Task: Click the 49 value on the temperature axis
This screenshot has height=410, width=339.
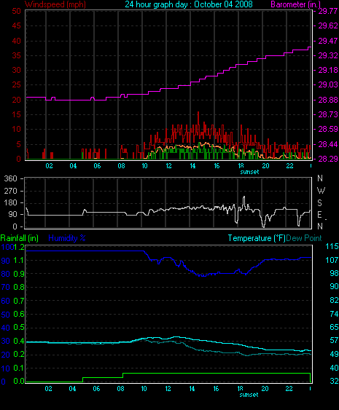Action: (x=334, y=354)
